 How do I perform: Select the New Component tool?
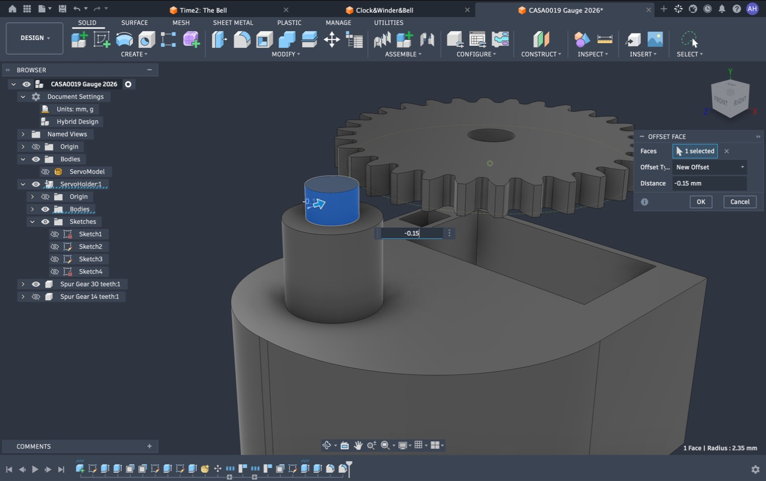coord(79,39)
